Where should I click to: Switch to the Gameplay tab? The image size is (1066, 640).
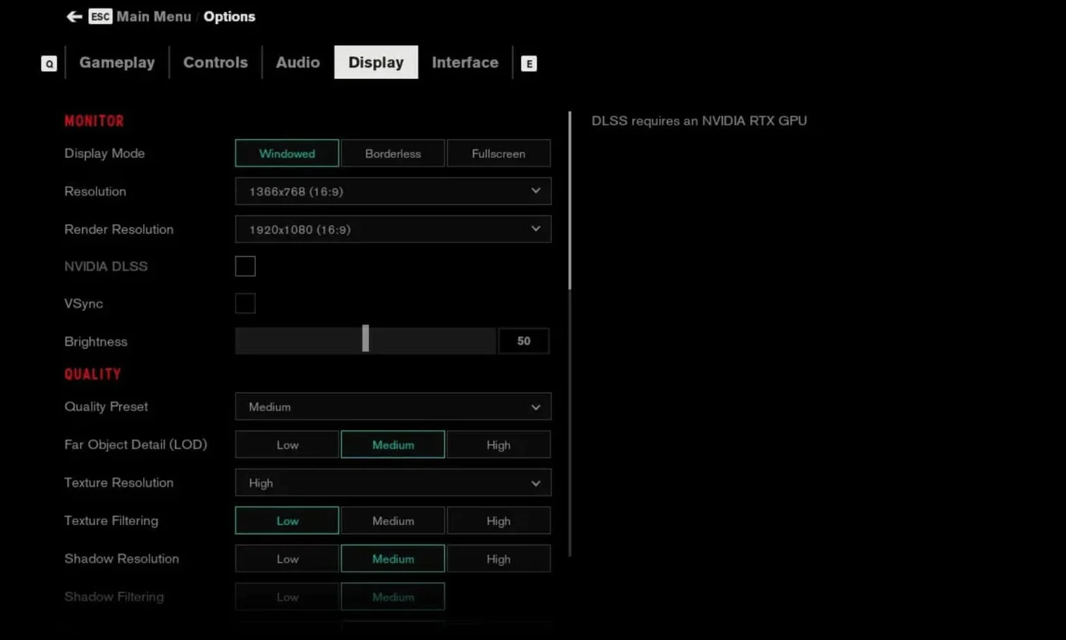click(117, 62)
